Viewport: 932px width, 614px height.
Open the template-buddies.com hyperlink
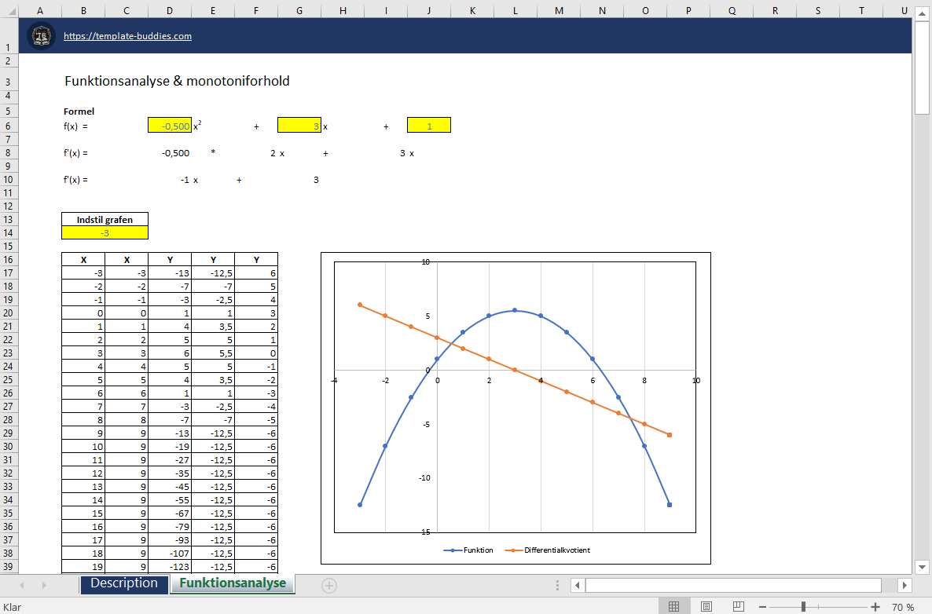pyautogui.click(x=128, y=36)
